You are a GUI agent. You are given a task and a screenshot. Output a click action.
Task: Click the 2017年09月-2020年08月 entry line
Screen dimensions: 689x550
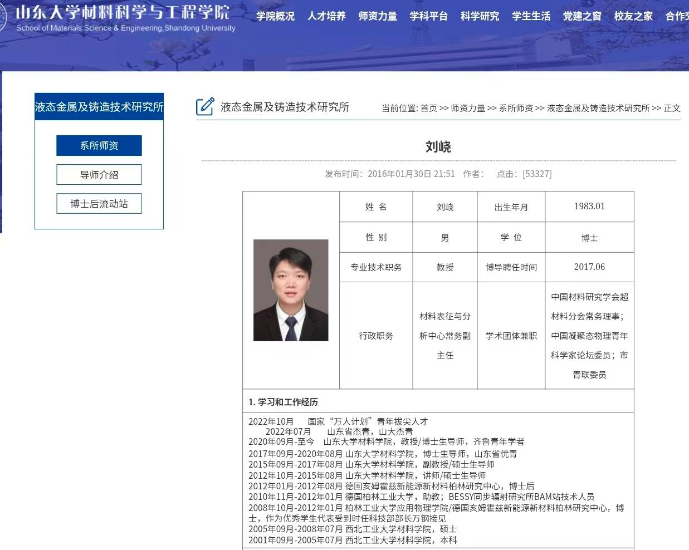click(383, 454)
